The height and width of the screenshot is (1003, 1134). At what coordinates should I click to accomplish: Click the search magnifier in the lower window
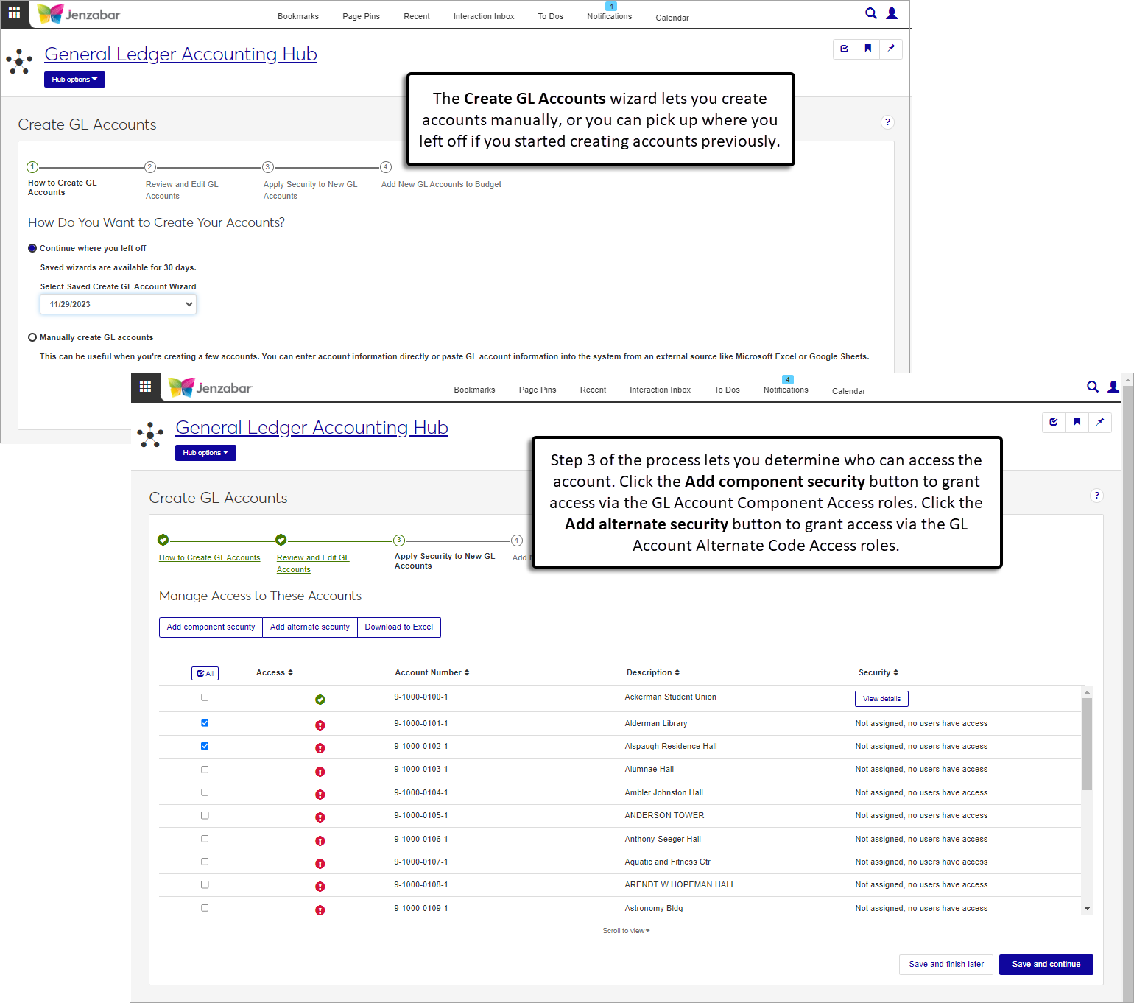[x=1093, y=387]
